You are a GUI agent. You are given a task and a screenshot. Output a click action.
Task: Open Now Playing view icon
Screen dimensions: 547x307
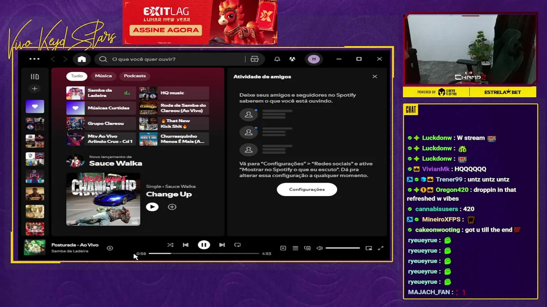click(x=283, y=248)
